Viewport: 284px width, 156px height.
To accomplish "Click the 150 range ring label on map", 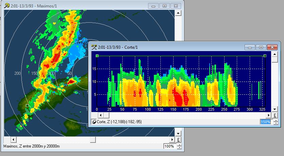I will point(34,73).
